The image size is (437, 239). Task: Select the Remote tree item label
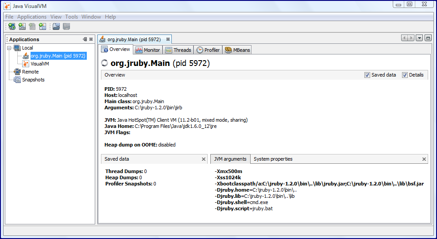[x=31, y=72]
